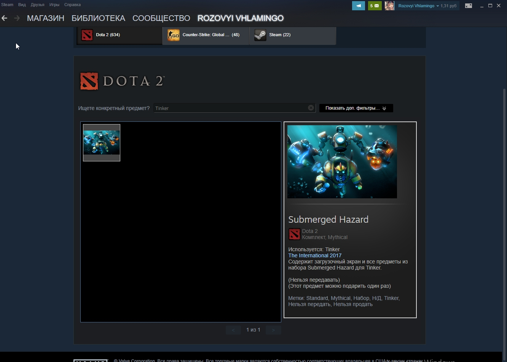Open The International 2017 link
507x362 pixels.
pyautogui.click(x=315, y=255)
